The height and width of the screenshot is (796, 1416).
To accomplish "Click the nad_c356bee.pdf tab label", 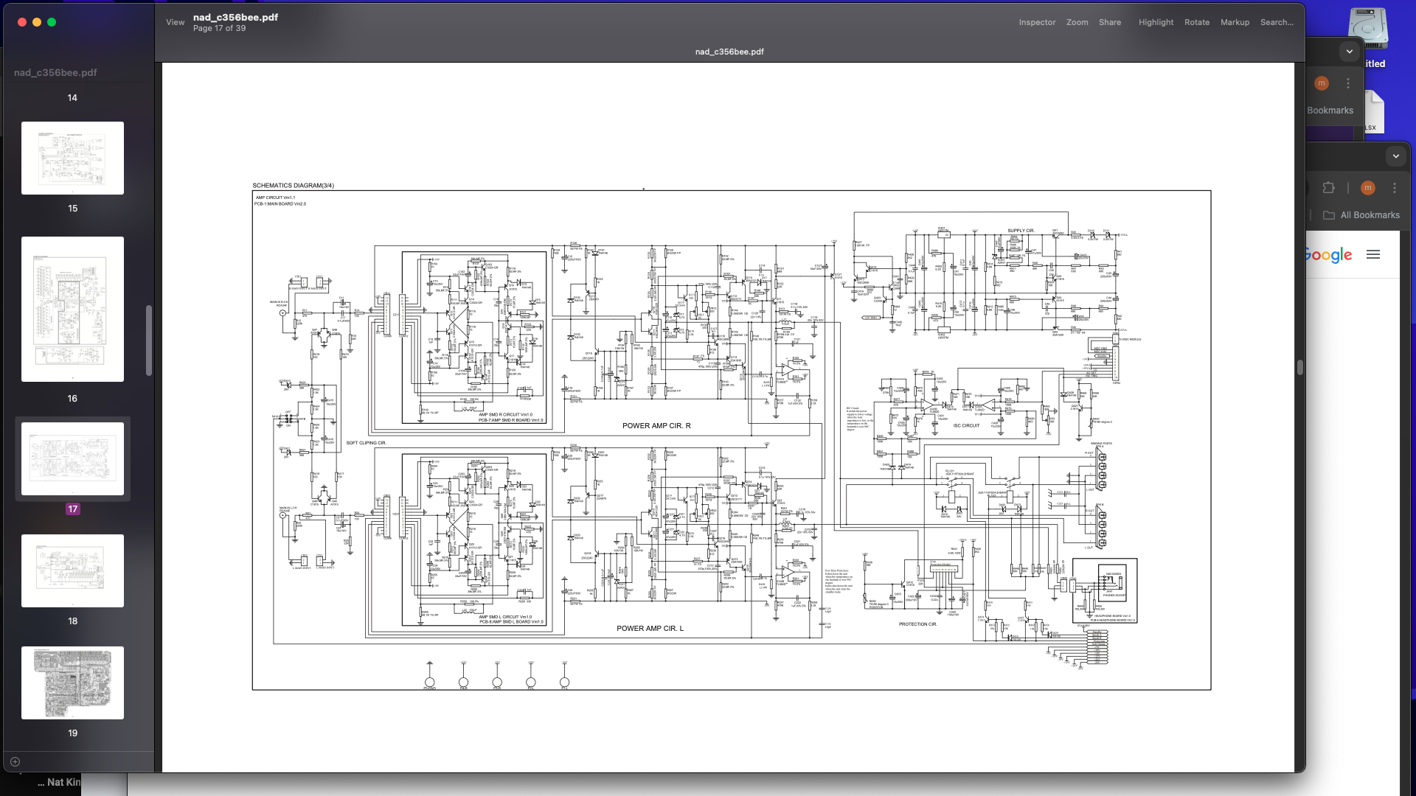I will tap(729, 52).
